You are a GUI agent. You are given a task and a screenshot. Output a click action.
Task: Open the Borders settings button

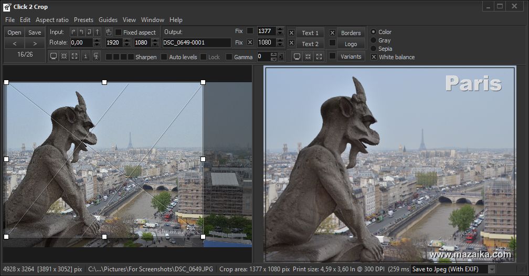pos(351,32)
